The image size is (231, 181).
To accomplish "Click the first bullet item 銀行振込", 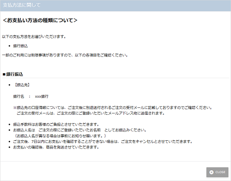I will (20, 46).
